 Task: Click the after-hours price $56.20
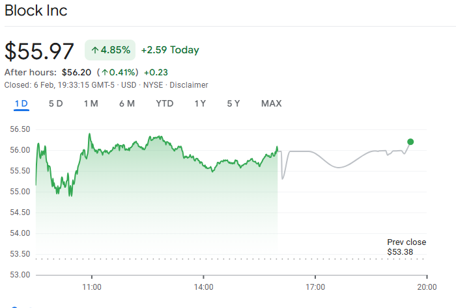(x=76, y=72)
